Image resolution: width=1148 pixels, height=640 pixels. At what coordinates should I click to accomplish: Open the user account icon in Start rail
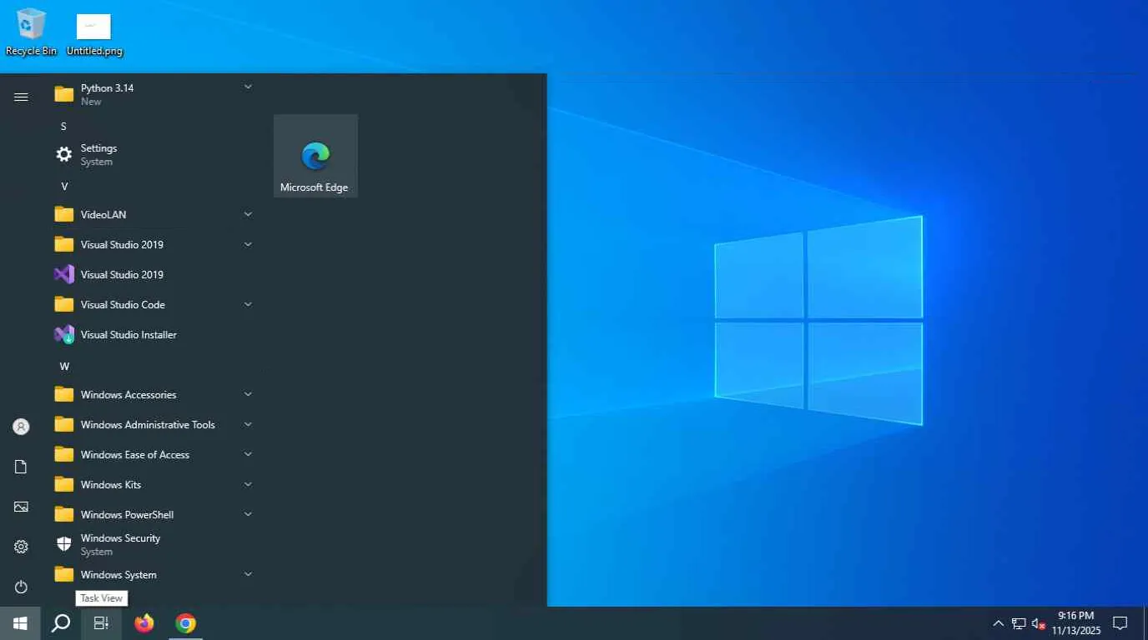(x=21, y=427)
